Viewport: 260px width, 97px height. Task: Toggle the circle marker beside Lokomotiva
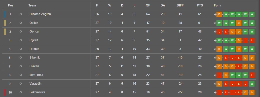(21, 92)
